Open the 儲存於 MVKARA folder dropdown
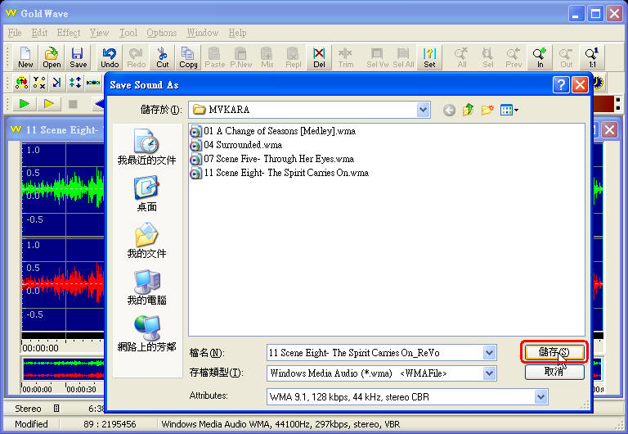Screen dimensions: 628x434 tap(423, 110)
